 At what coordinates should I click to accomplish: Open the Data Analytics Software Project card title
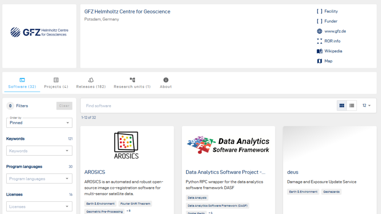tap(225, 172)
